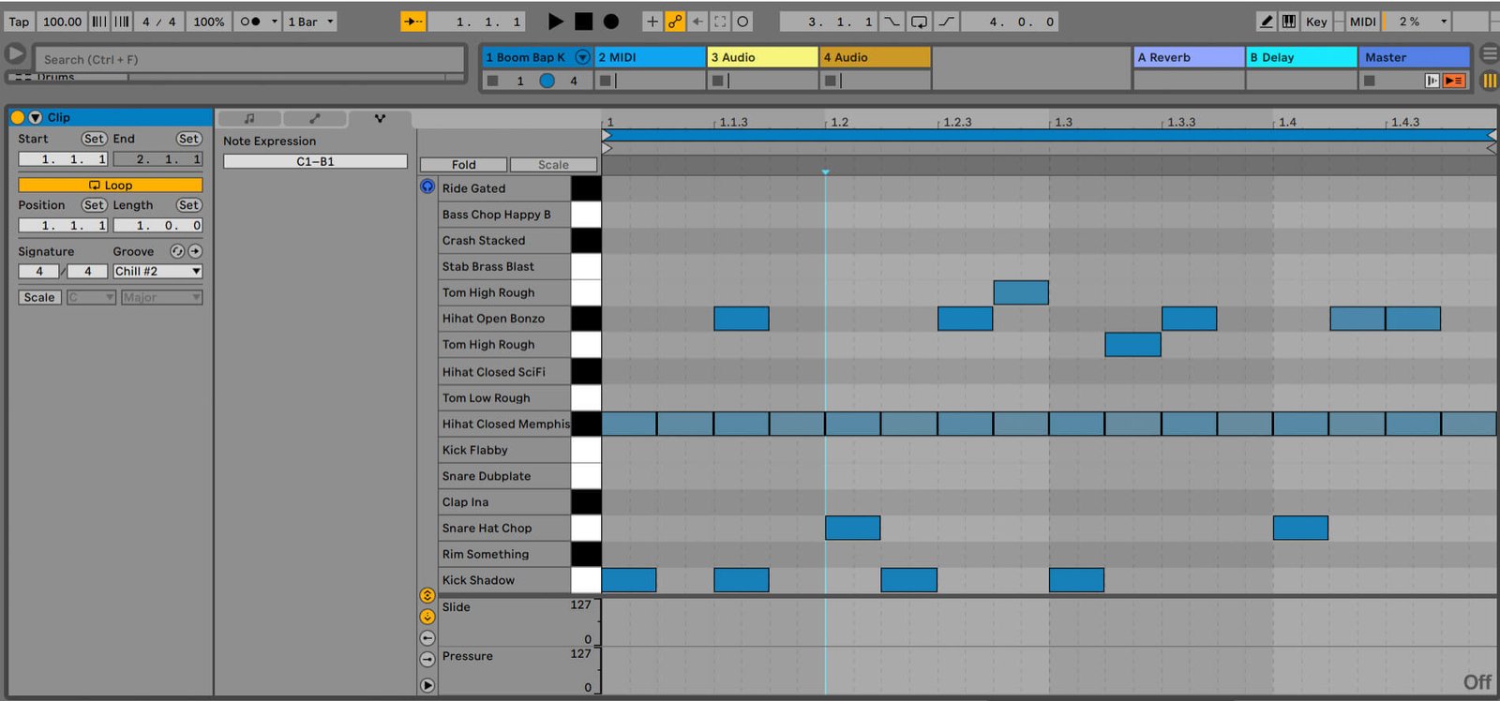Set the loop Length
This screenshot has height=701, width=1500.
[x=188, y=205]
